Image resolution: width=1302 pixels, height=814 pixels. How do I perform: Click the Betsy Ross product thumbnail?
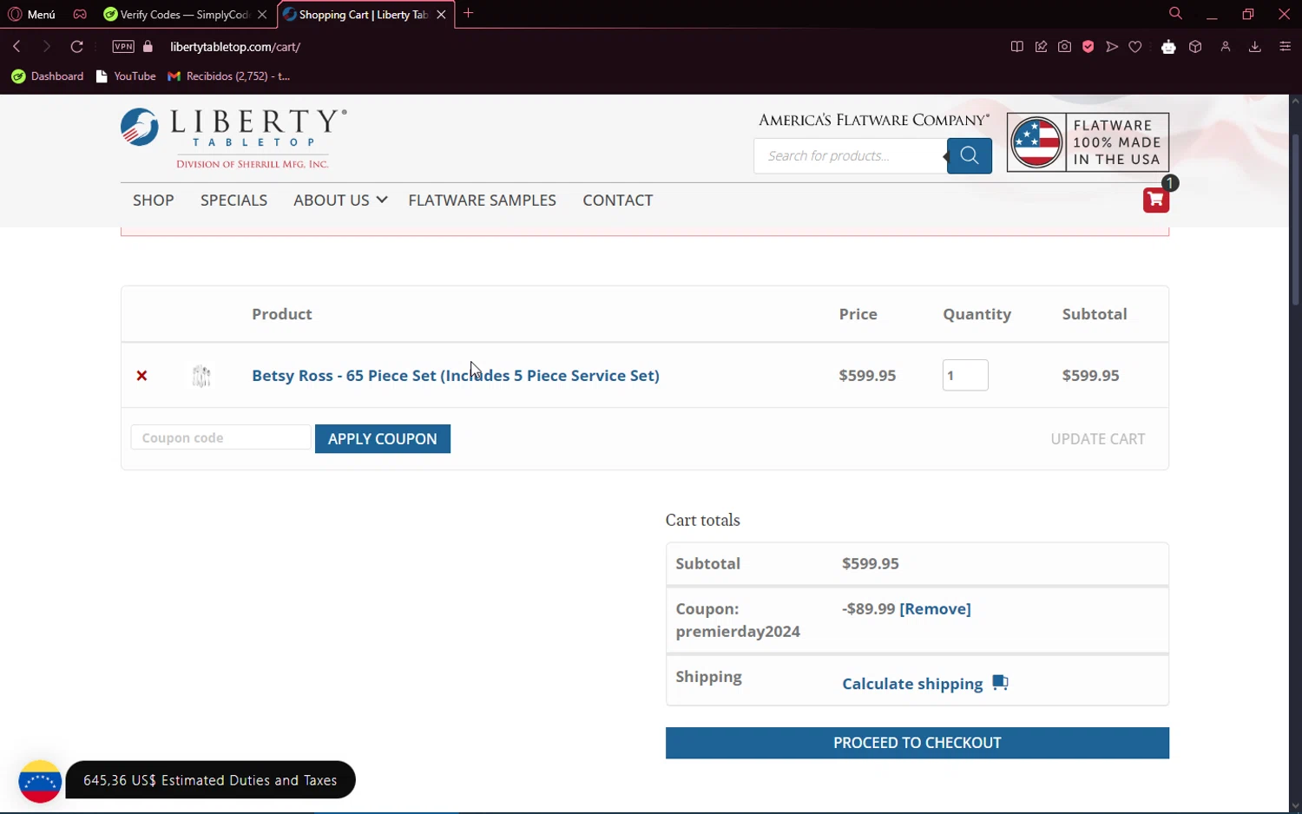click(201, 376)
